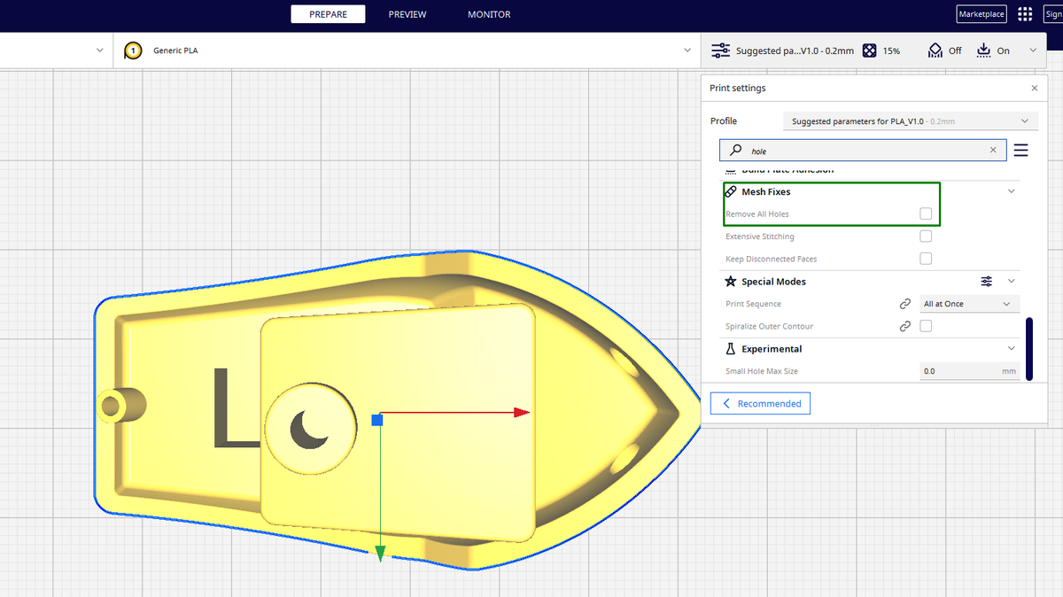The height and width of the screenshot is (597, 1063).
Task: Open the Marketplace
Action: pyautogui.click(x=981, y=13)
